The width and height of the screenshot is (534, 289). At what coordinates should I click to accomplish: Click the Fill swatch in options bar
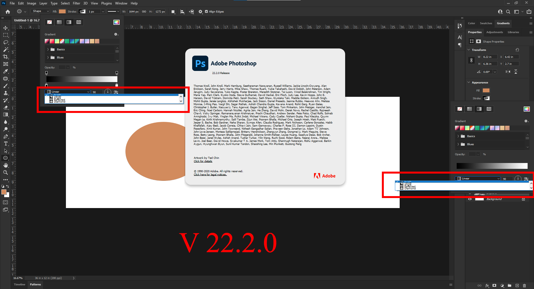62,12
